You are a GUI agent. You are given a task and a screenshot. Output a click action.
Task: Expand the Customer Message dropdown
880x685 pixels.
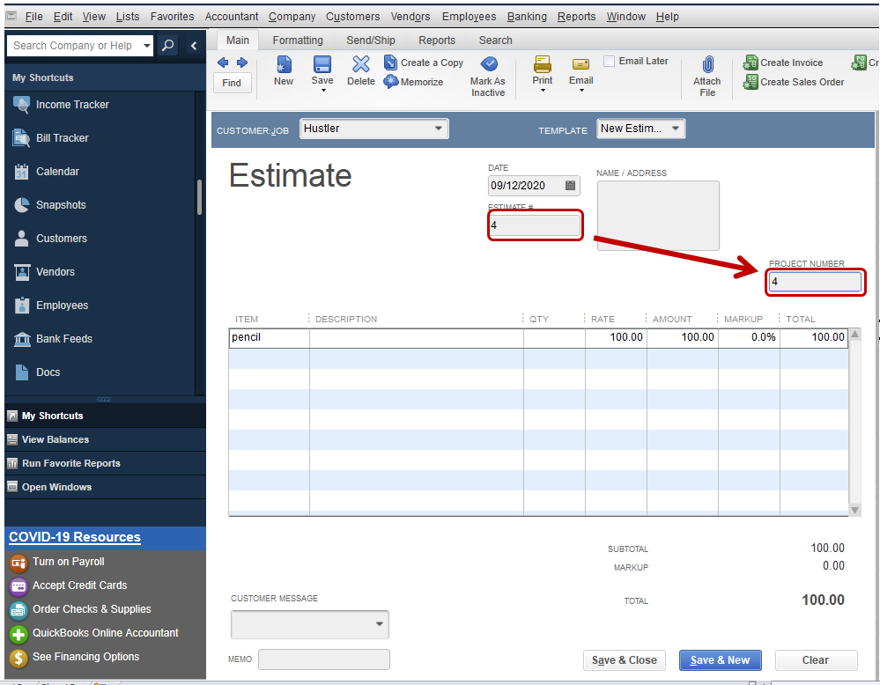pos(380,624)
